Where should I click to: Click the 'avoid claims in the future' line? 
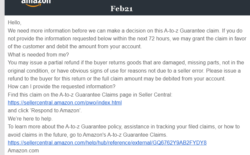pos(87,135)
